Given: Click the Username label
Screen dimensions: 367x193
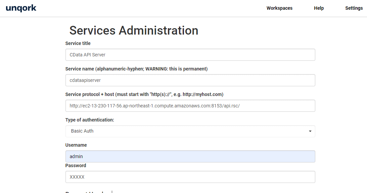Looking at the screenshot, I should (x=76, y=145).
